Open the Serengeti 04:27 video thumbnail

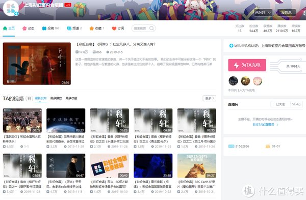click(x=197, y=166)
